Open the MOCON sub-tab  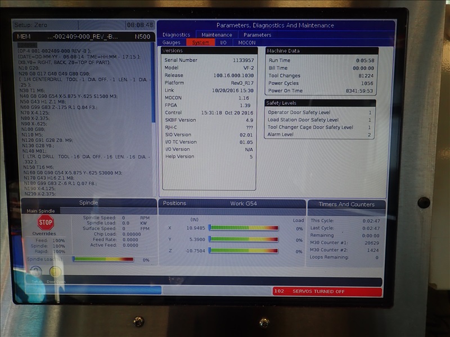[x=246, y=43]
